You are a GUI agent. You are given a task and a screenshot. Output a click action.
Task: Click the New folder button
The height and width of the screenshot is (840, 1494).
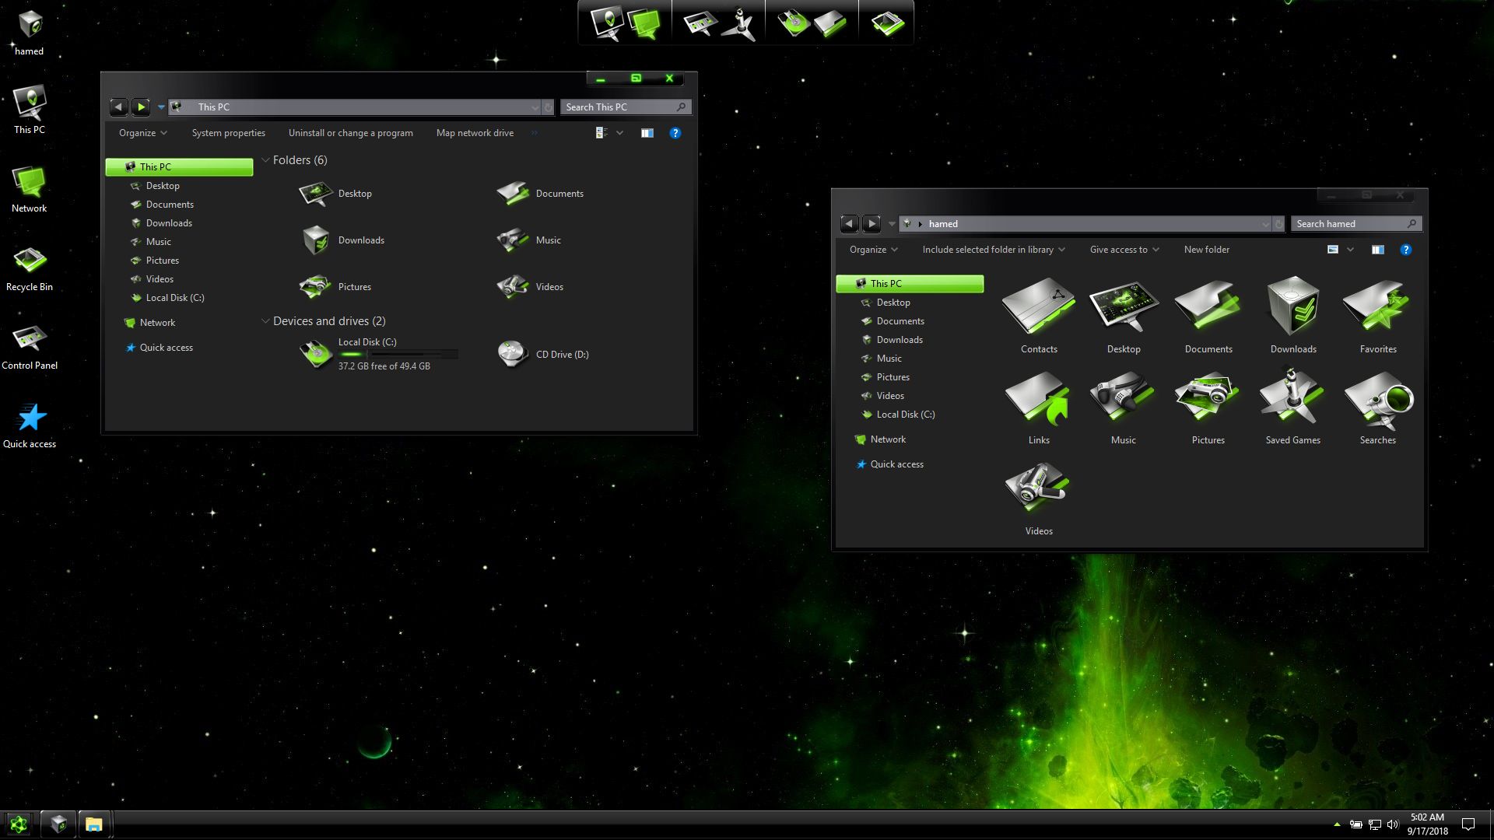pyautogui.click(x=1206, y=250)
